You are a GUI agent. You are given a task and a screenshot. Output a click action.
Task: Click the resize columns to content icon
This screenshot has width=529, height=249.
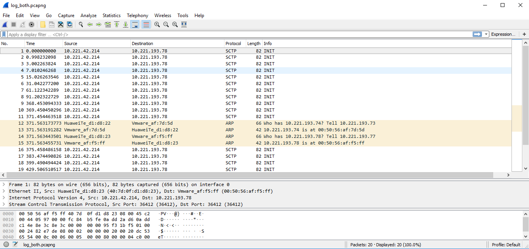[x=184, y=24]
